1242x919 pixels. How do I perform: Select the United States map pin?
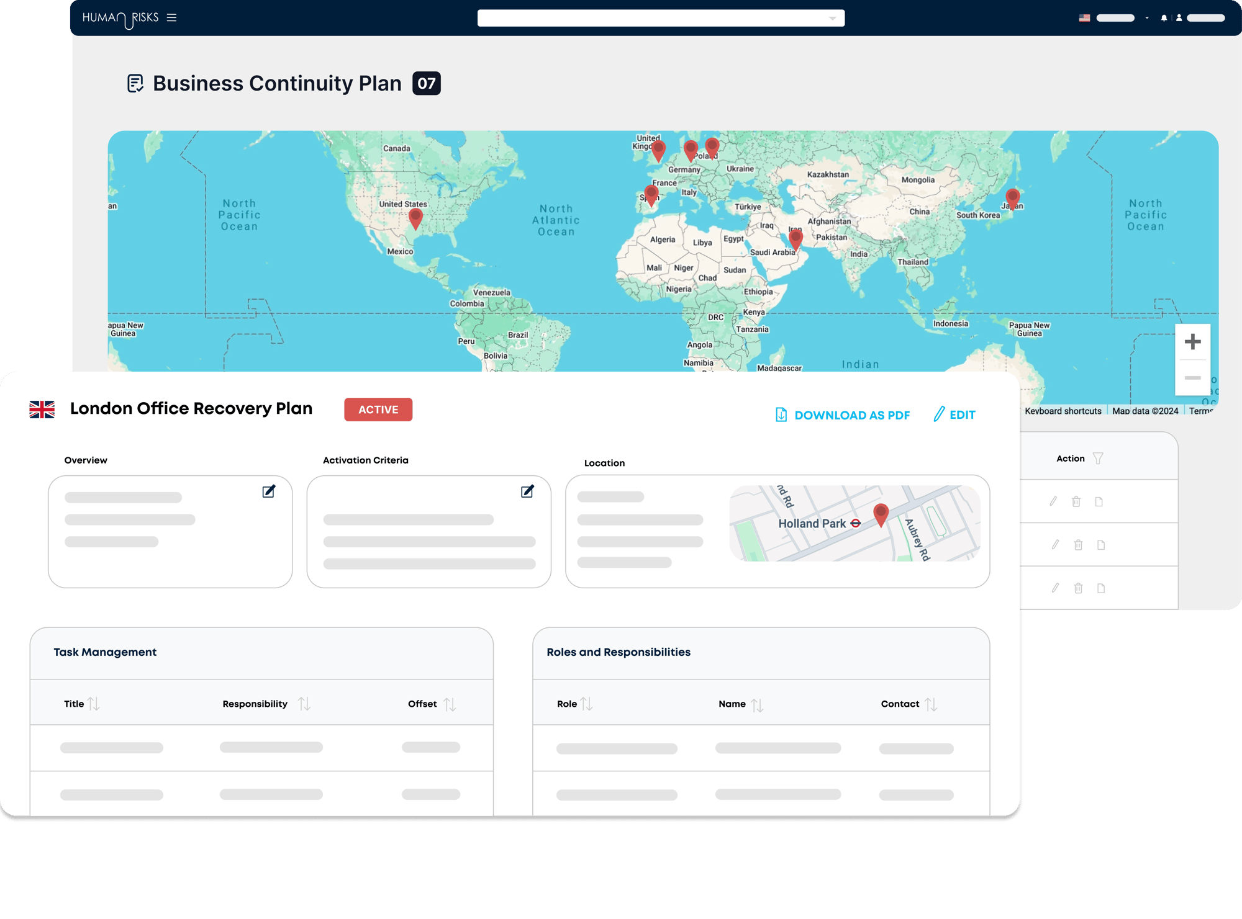(415, 219)
